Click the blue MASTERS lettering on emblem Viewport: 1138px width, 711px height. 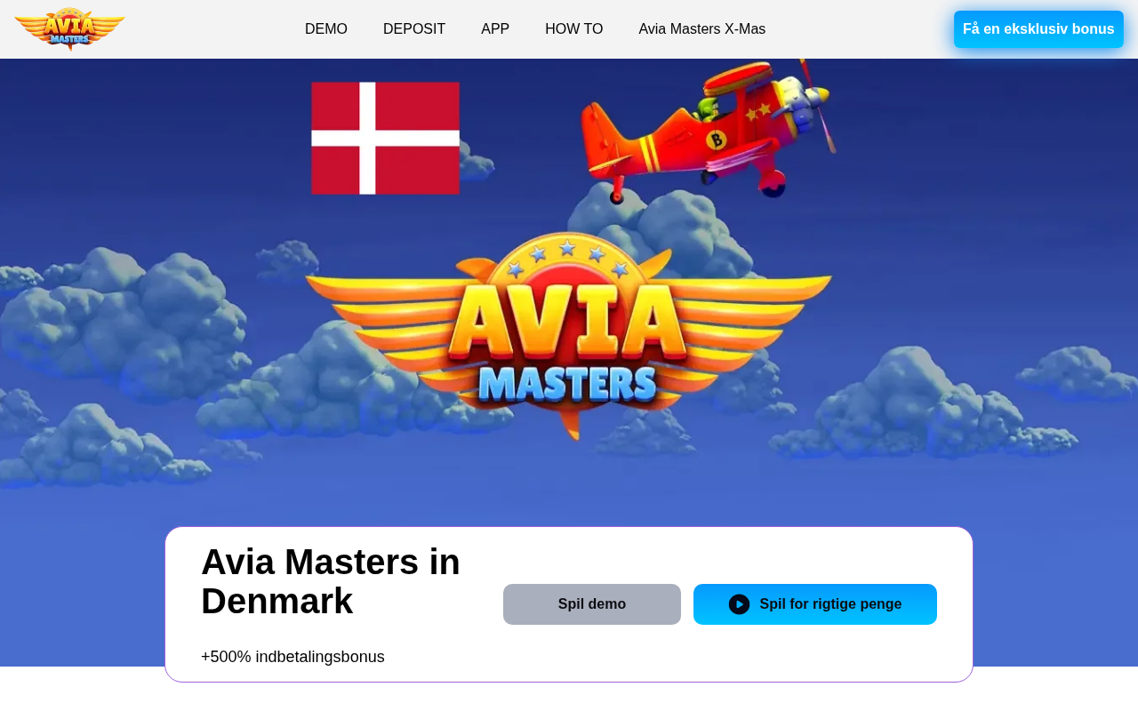click(568, 382)
